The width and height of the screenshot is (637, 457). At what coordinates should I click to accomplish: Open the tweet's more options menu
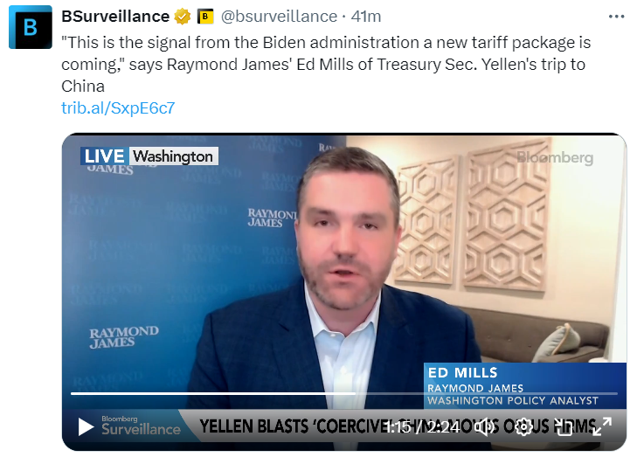(x=616, y=17)
